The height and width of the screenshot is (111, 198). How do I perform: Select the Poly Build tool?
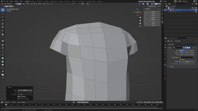click(3, 58)
